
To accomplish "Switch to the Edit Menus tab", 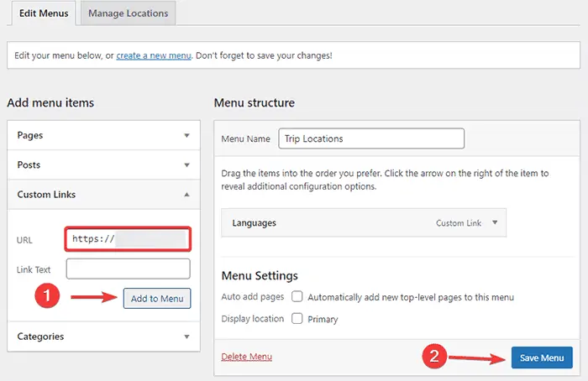I will click(41, 13).
